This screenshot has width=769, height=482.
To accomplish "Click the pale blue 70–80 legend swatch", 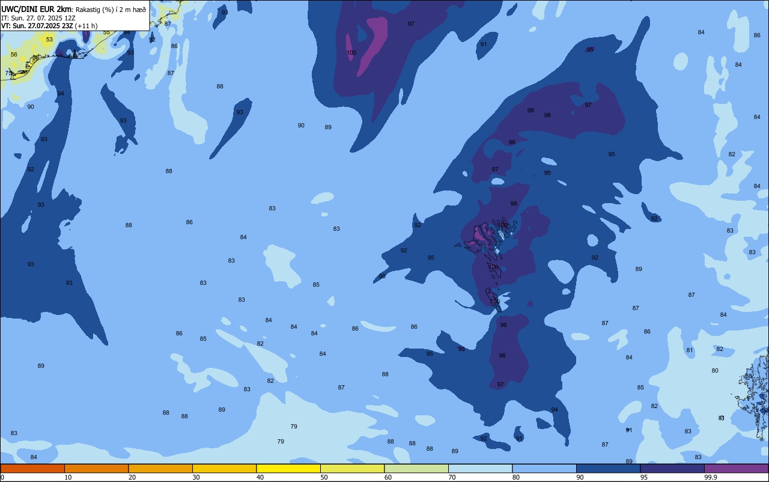I will (480, 468).
